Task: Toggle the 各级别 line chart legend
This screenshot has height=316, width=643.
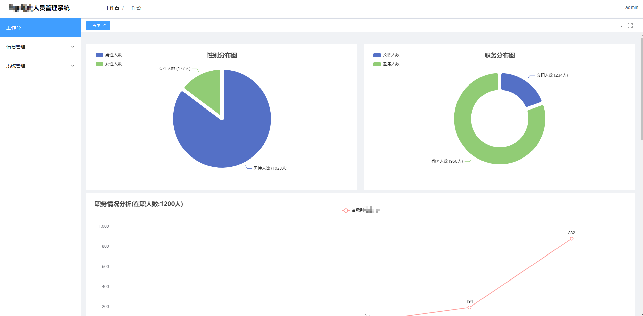Action: click(x=361, y=210)
